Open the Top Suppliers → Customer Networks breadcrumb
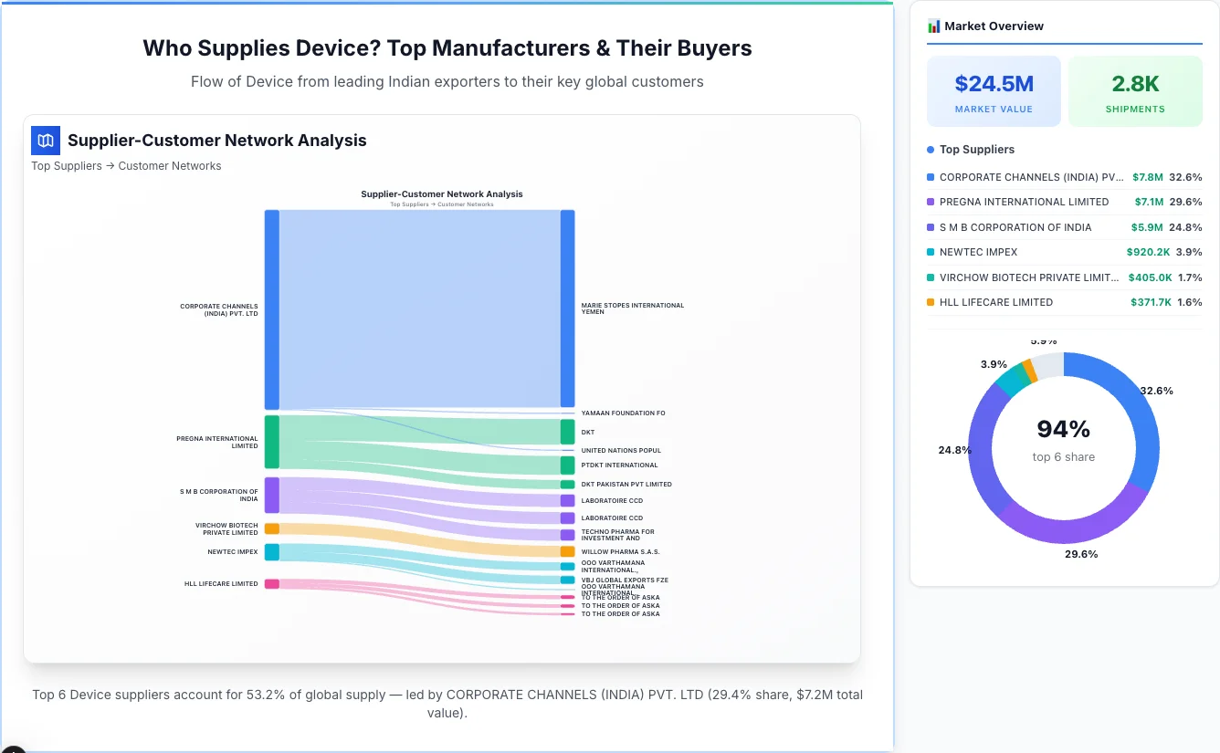 tap(126, 165)
